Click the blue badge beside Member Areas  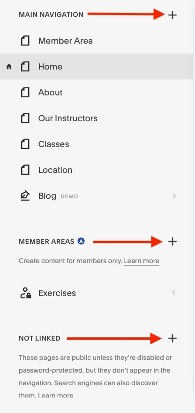click(x=81, y=241)
